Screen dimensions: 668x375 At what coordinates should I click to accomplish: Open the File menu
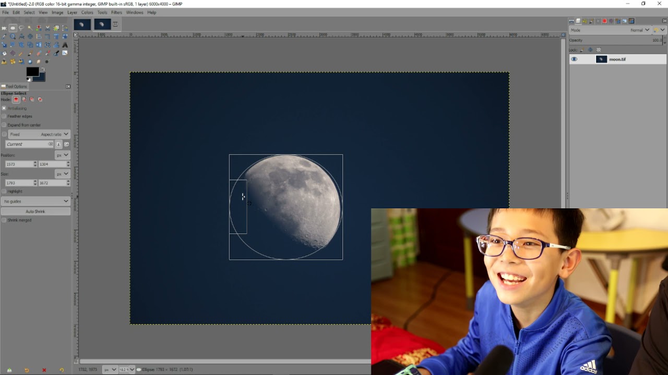5,12
